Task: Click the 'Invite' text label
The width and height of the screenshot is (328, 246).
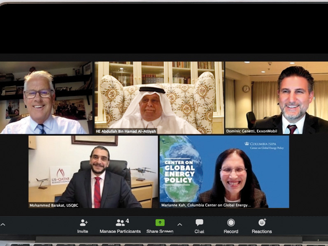Action: click(x=83, y=231)
